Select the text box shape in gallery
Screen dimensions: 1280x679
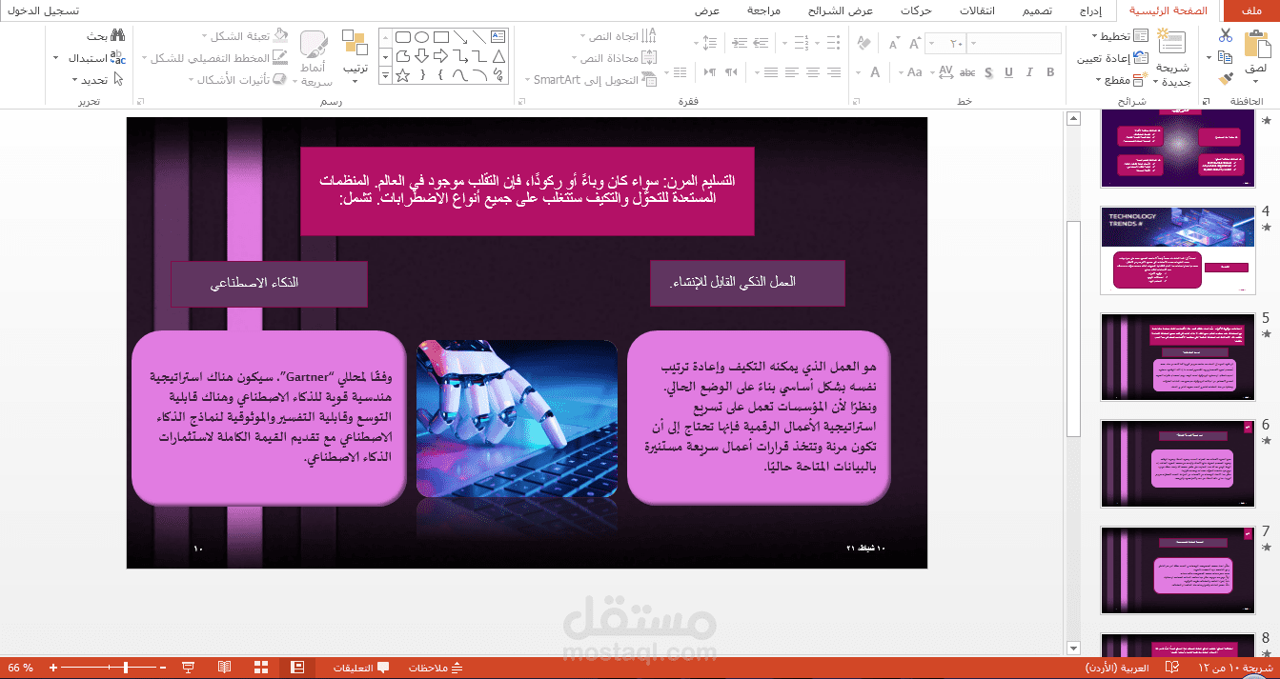pos(498,36)
